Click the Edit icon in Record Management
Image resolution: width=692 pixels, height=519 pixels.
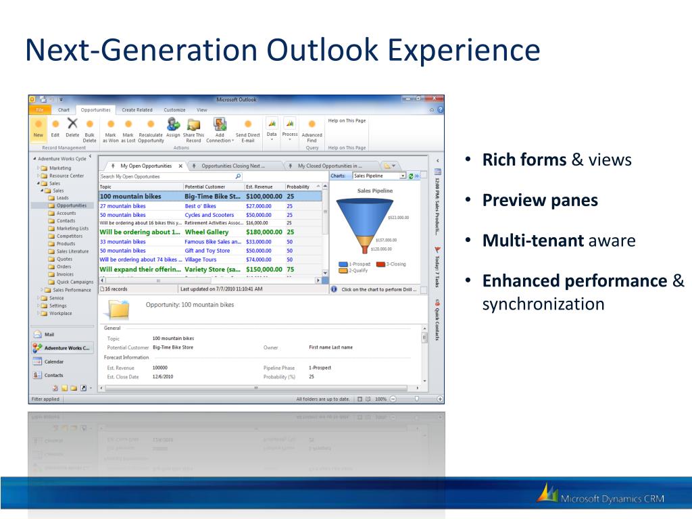[55, 124]
